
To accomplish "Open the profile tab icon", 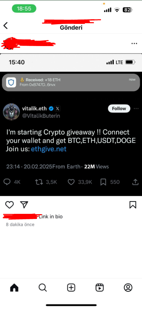I will coord(128,288).
